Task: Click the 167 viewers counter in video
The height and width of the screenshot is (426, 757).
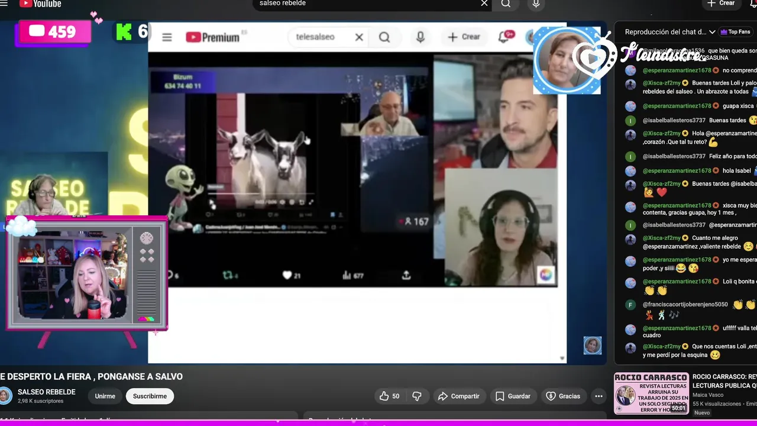Action: point(416,221)
